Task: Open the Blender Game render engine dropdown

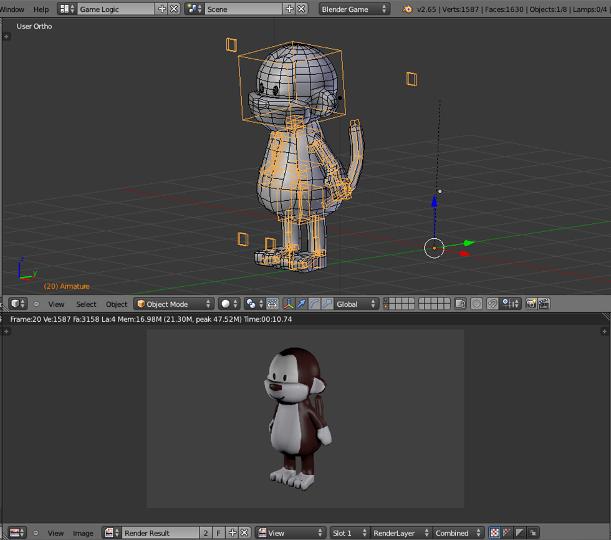Action: 354,9
